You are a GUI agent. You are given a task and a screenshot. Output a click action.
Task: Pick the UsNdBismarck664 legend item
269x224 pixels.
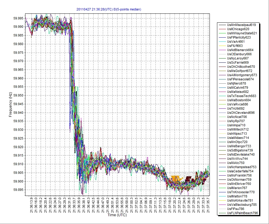240,50
